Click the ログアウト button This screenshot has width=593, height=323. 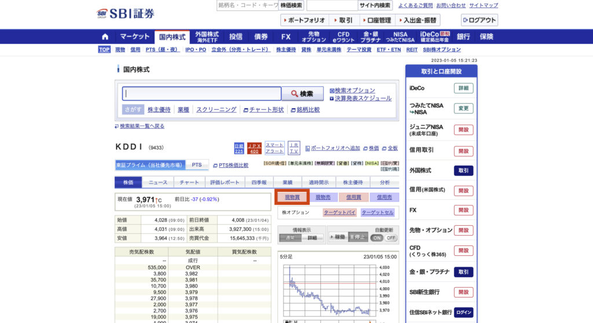479,20
